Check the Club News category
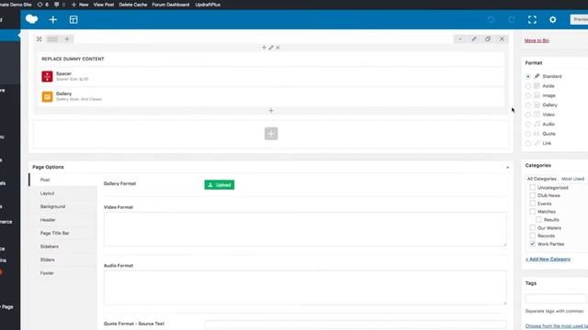 click(533, 195)
